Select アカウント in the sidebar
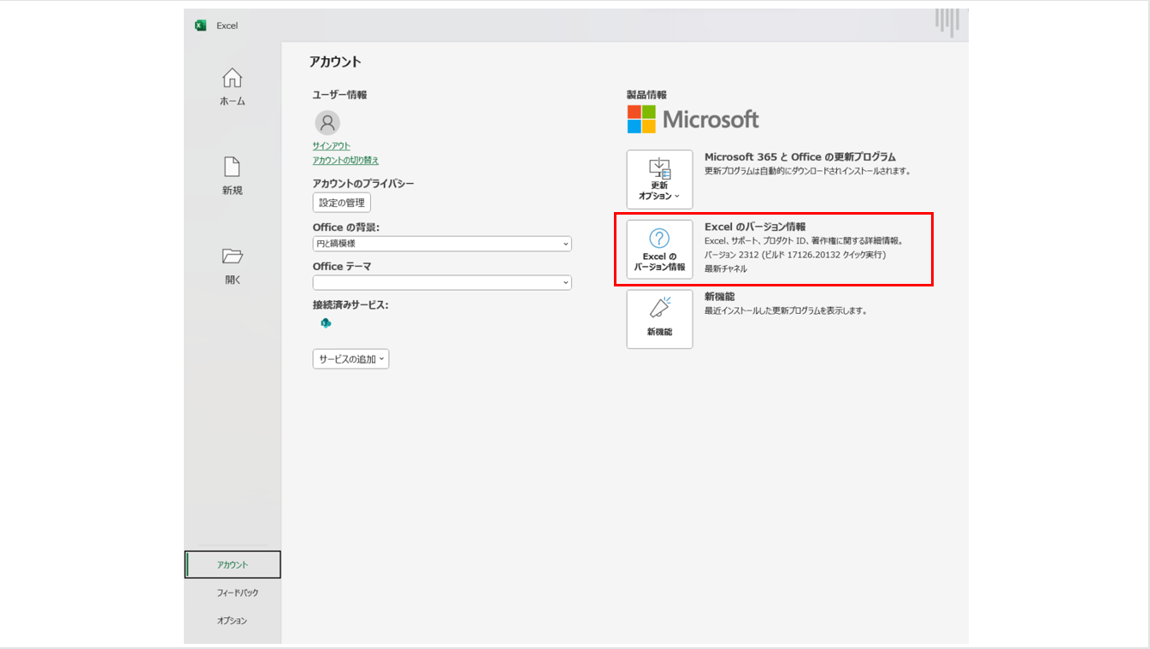Viewport: 1150px width, 649px height. click(233, 564)
